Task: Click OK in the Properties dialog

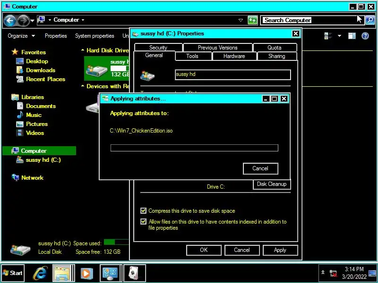Action: tap(204, 250)
